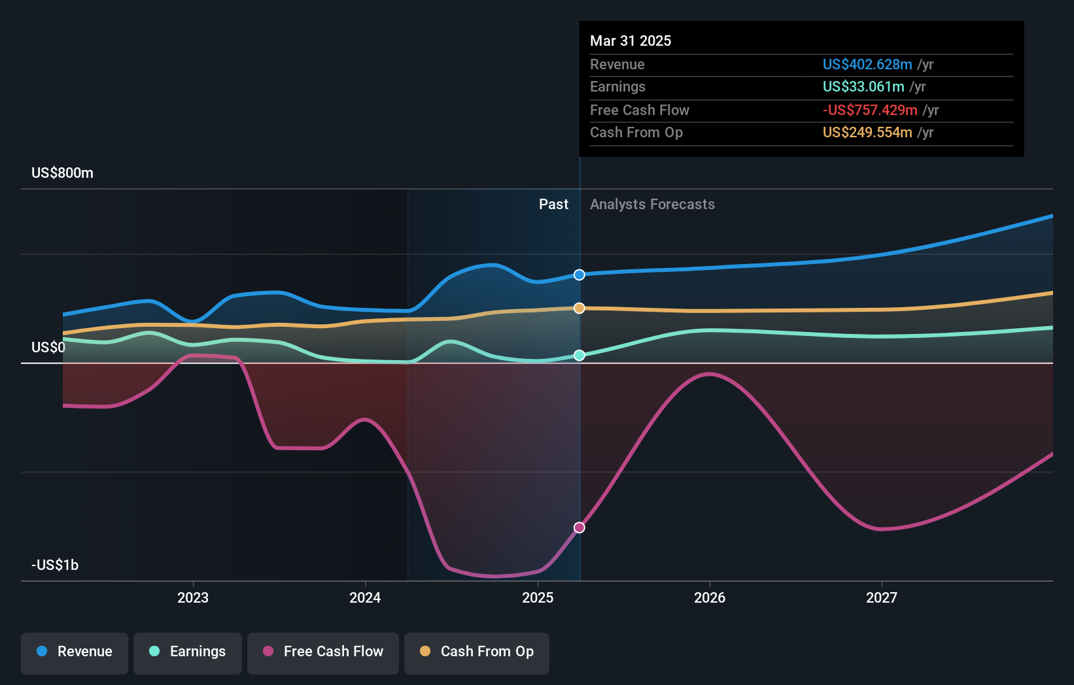Click the 2023 x-axis label
The image size is (1074, 685).
[193, 597]
